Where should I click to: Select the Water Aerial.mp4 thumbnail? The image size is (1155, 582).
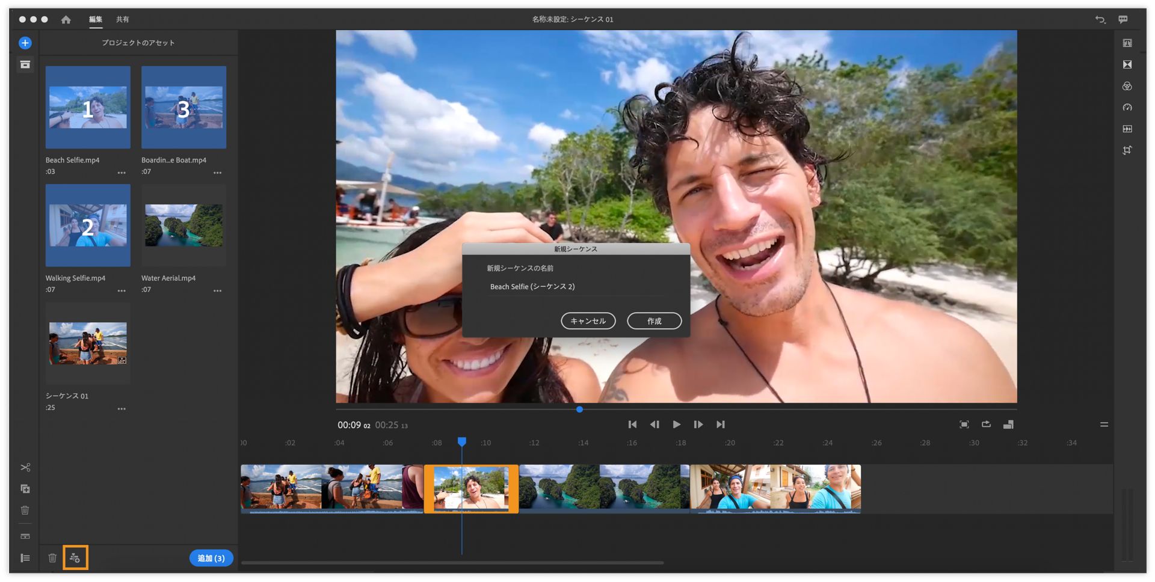coord(184,225)
